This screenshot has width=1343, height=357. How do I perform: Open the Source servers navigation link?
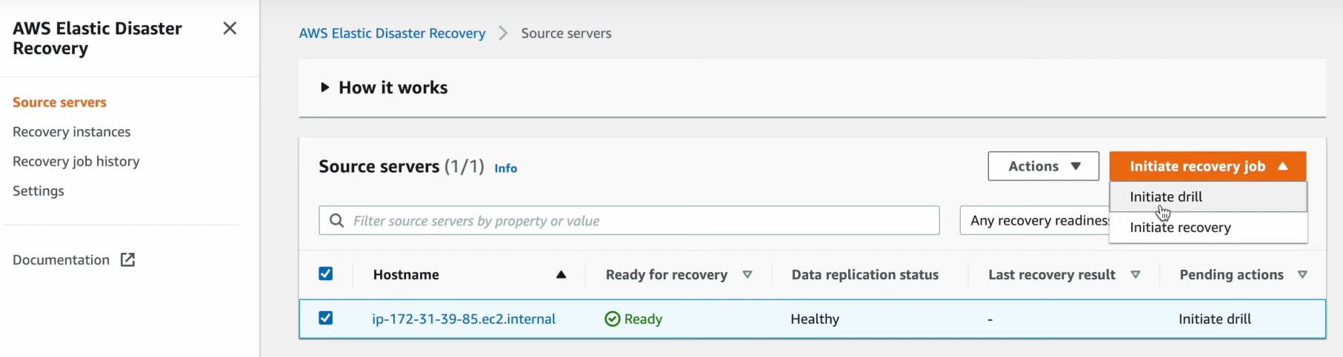coord(59,102)
